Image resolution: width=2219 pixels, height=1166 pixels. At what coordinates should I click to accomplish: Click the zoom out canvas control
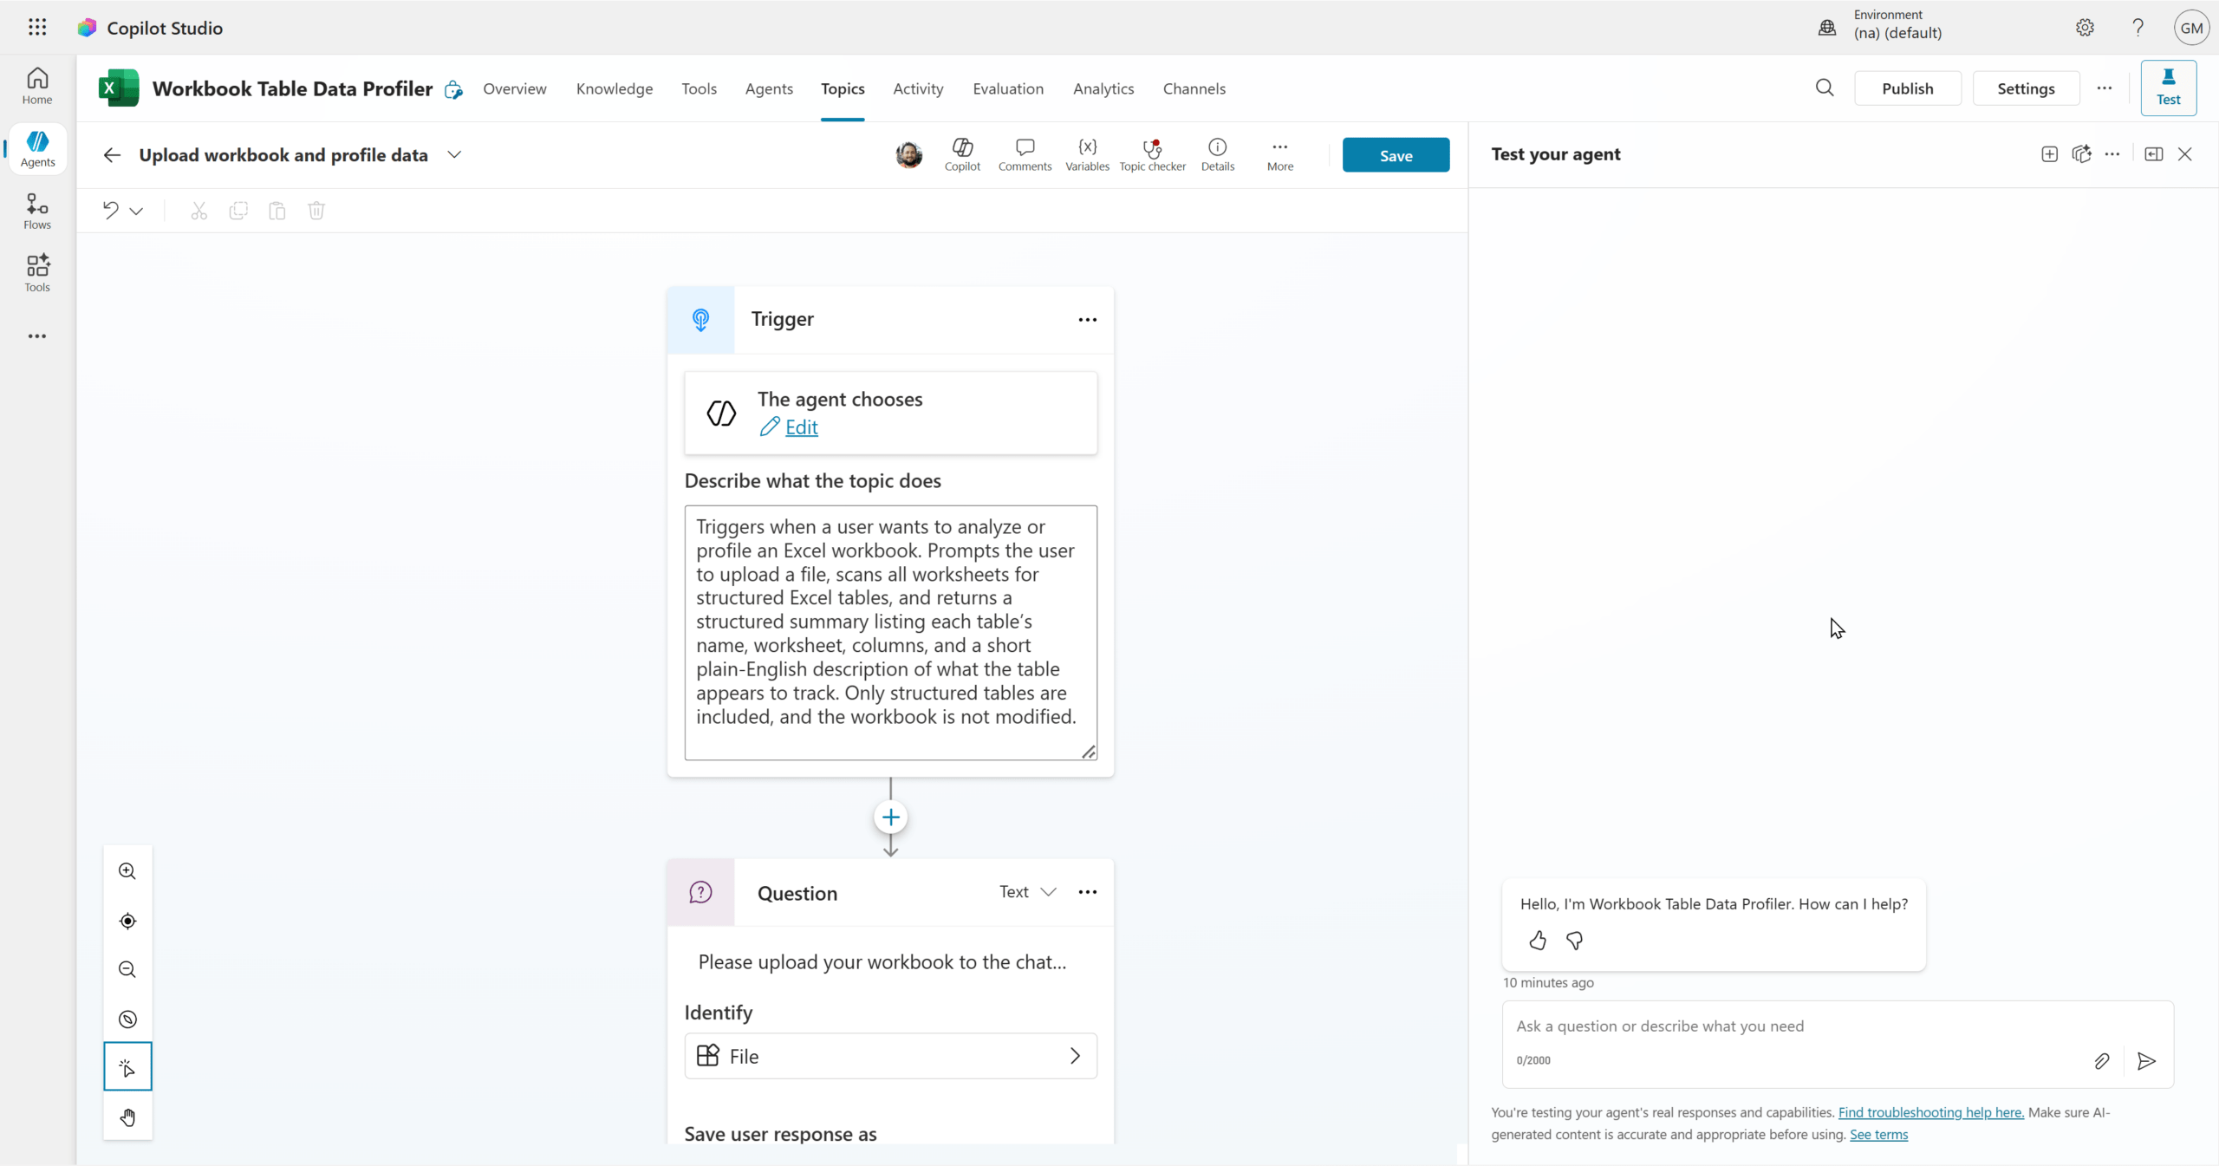point(127,969)
